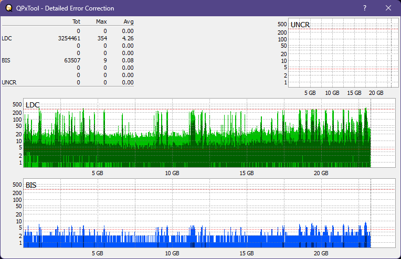Click the 15 GB label under UNCR graph
401x259 pixels.
[354, 93]
